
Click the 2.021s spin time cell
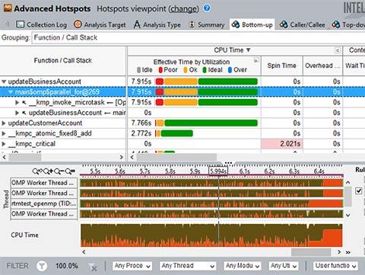click(282, 144)
